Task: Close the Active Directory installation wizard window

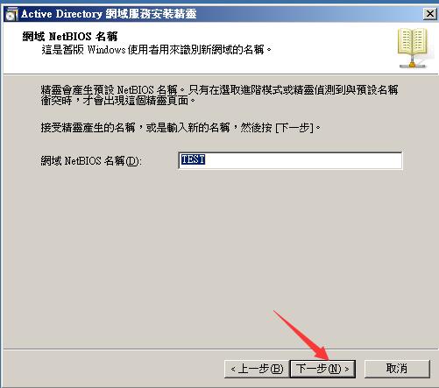Action: pos(429,14)
